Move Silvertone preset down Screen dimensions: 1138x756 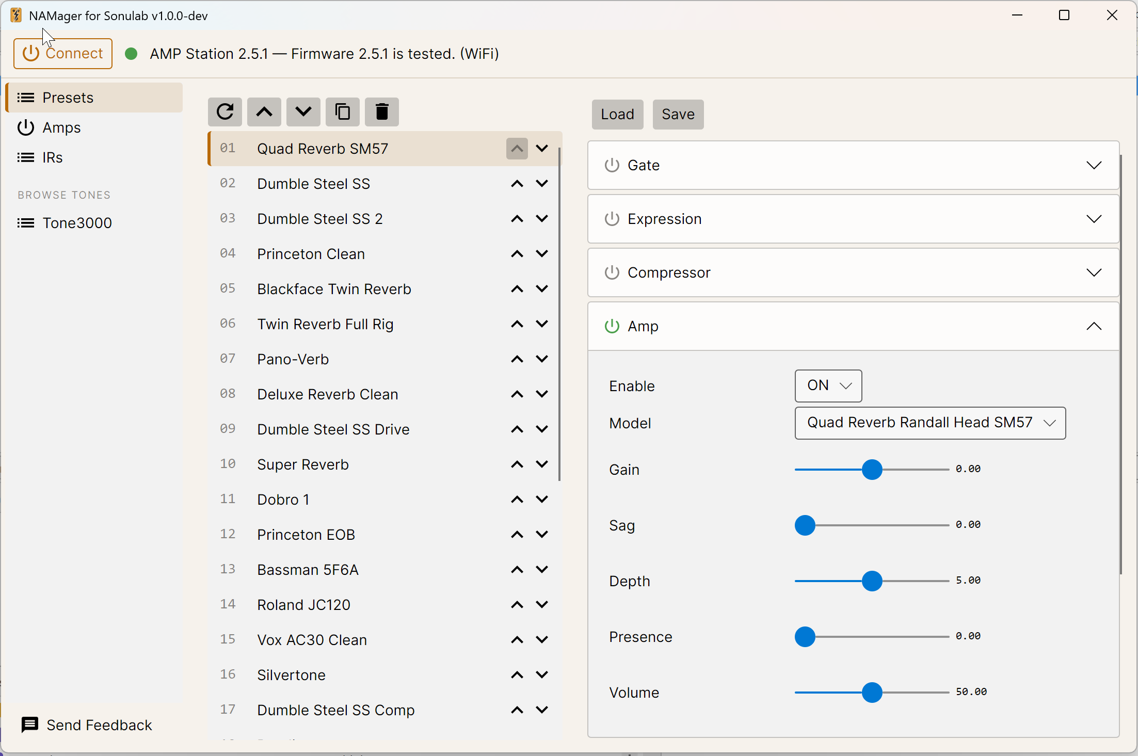pos(542,675)
